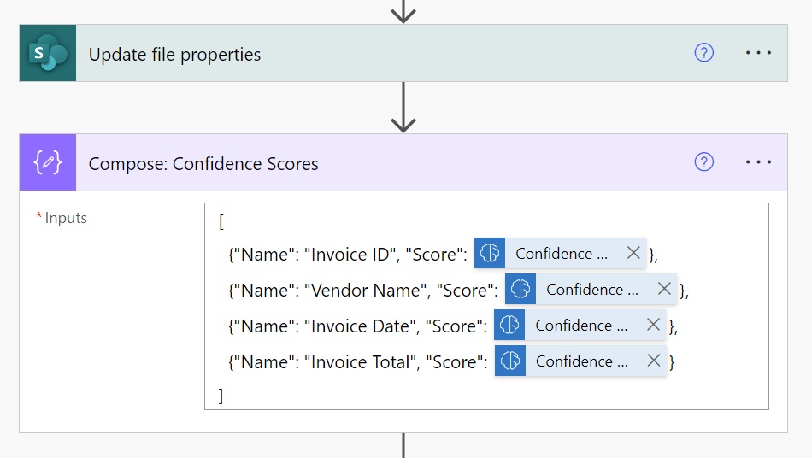812x458 pixels.
Task: Remove the Invoice Total Confidence token
Action: (x=654, y=361)
